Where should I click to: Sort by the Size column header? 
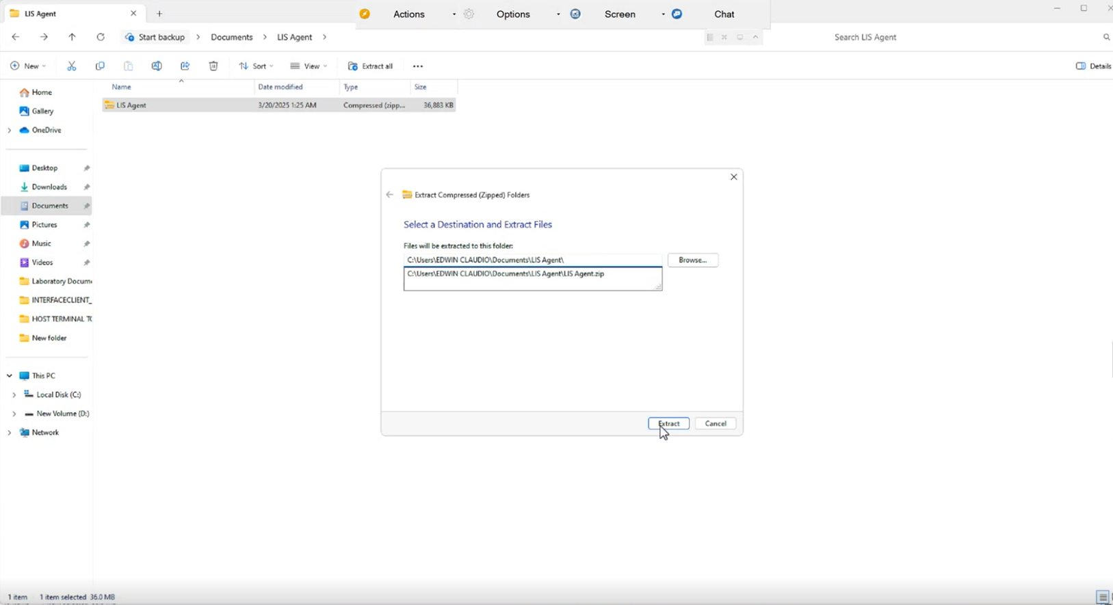(421, 87)
